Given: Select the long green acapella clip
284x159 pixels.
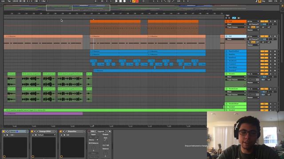Looking at the screenshot, I should click(114, 110).
